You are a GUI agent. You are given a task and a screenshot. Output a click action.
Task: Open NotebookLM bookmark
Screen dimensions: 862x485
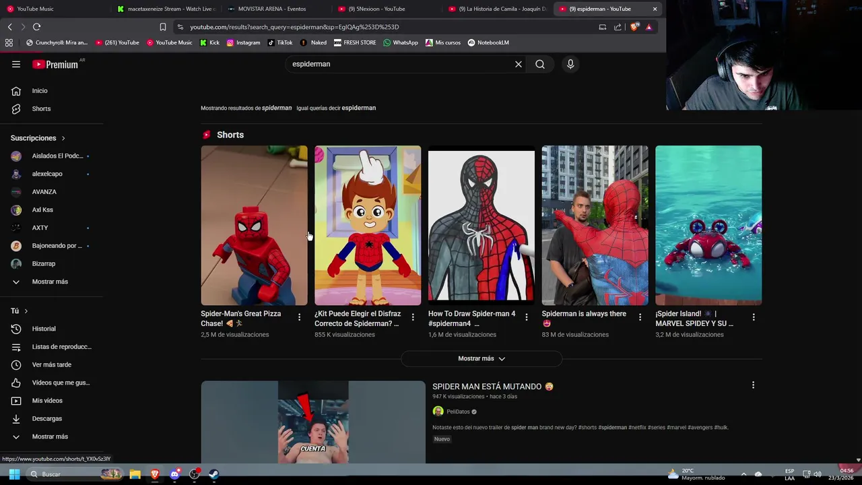pos(488,42)
